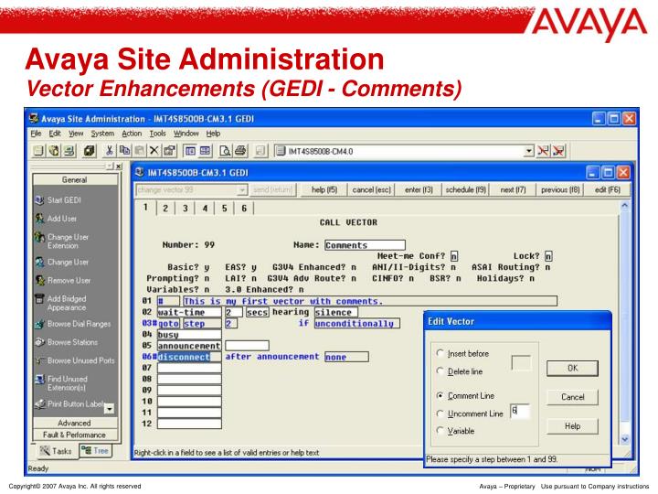
Task: Click the Change User Extension icon
Action: click(39, 237)
